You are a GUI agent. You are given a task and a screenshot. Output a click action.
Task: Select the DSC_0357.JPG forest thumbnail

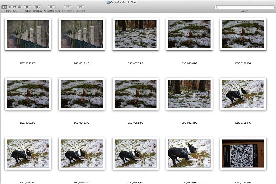pos(136,34)
